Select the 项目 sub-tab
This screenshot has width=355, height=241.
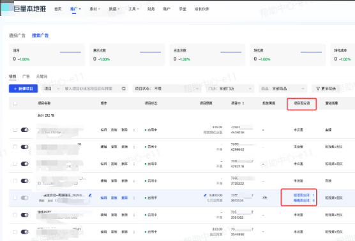click(13, 77)
